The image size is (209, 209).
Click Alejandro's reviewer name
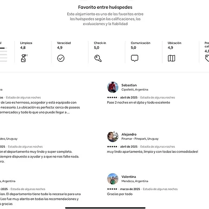coord(129,134)
